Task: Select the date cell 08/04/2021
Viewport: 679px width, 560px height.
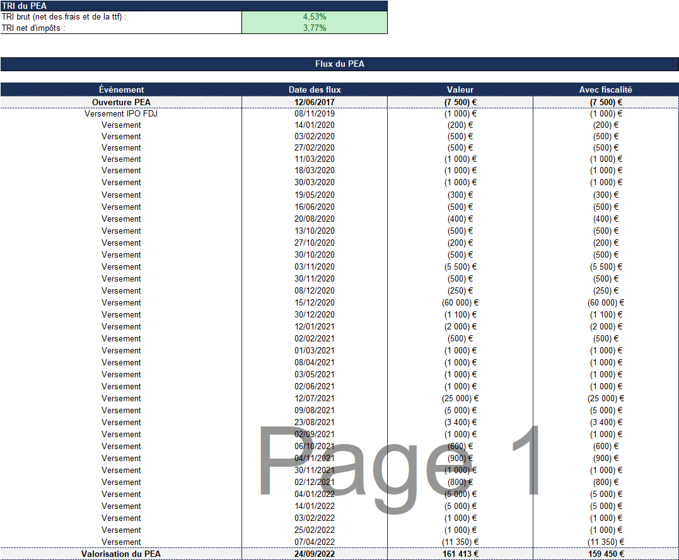Action: tap(315, 363)
